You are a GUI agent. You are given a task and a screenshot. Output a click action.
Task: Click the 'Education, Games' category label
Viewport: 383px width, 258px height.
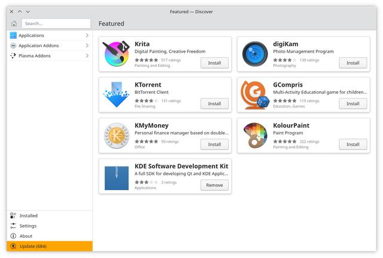tap(289, 106)
